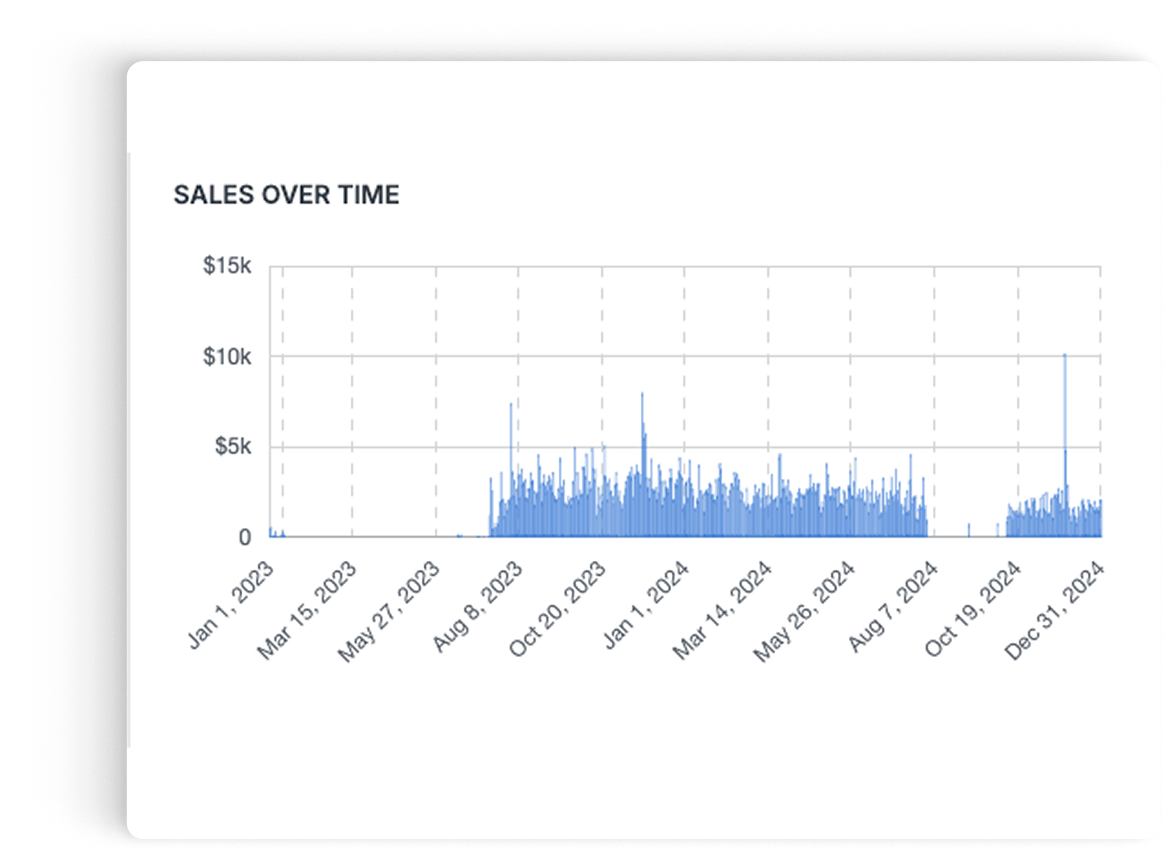
Task: Click the May 26, 2024 date label
Action: click(x=804, y=612)
